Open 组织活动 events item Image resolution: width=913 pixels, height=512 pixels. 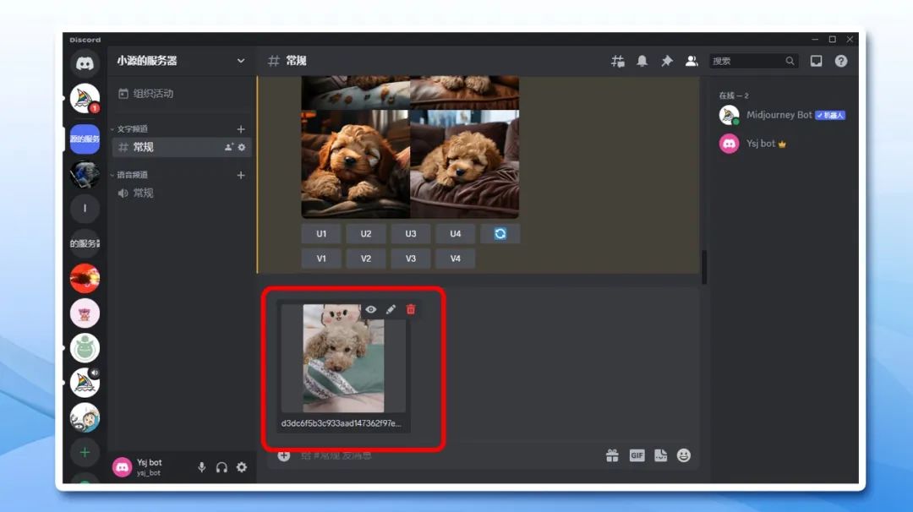click(182, 94)
